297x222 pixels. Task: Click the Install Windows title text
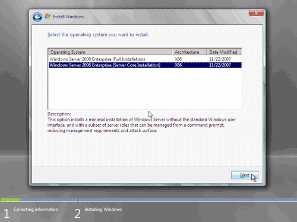click(68, 17)
